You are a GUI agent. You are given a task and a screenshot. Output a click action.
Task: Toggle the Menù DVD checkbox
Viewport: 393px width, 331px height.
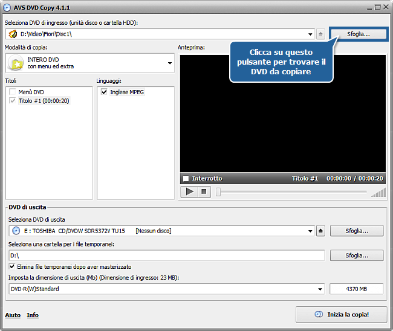point(12,92)
